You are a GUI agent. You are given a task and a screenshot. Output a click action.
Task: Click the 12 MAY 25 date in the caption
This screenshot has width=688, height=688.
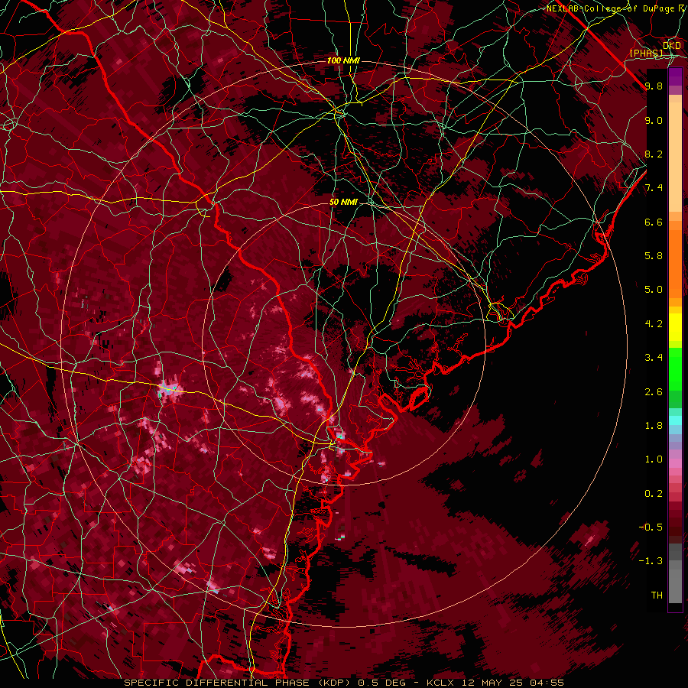(x=492, y=683)
